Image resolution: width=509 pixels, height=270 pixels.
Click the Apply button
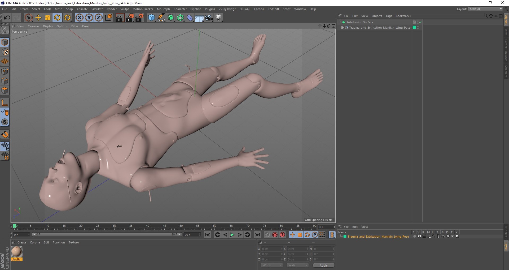(323, 265)
